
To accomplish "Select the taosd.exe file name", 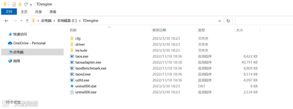I will click(83, 74).
